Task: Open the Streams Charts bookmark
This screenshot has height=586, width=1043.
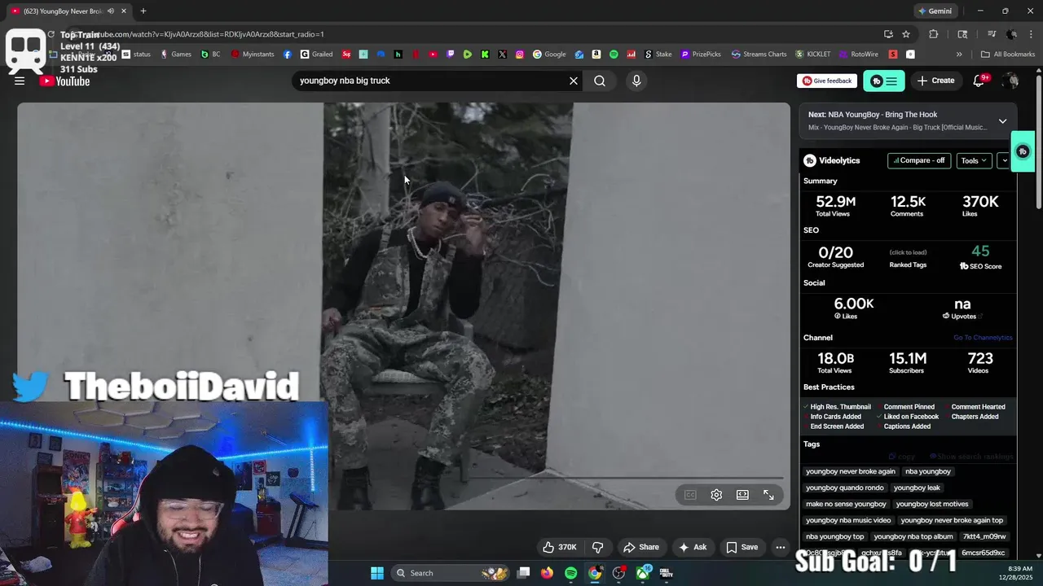Action: 759,55
